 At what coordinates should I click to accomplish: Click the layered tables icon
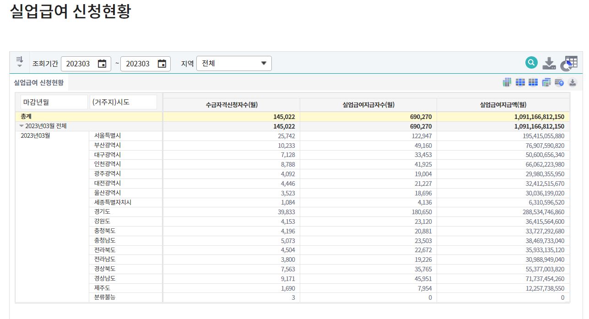546,82
